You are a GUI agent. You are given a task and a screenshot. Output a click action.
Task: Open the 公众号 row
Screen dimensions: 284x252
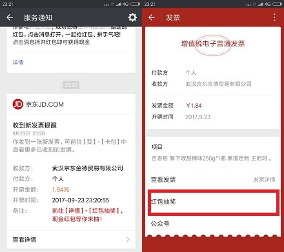pyautogui.click(x=213, y=224)
